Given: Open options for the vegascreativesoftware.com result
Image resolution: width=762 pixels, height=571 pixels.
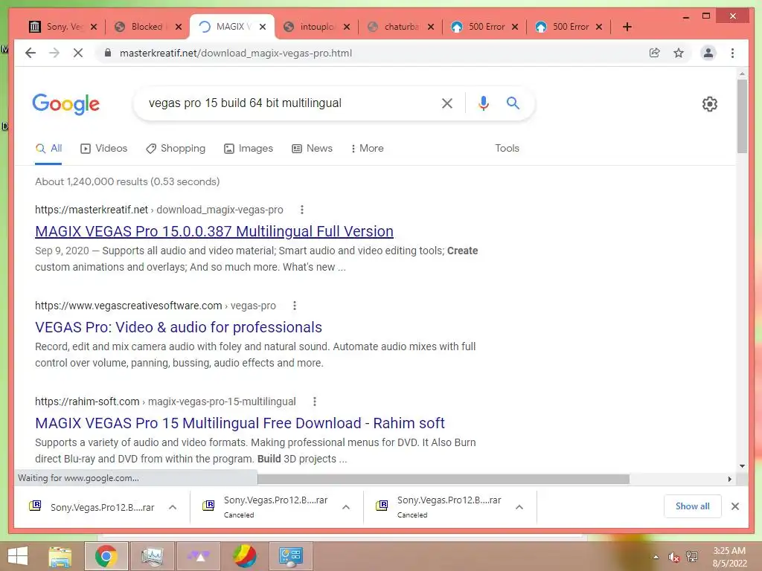Looking at the screenshot, I should (x=295, y=306).
